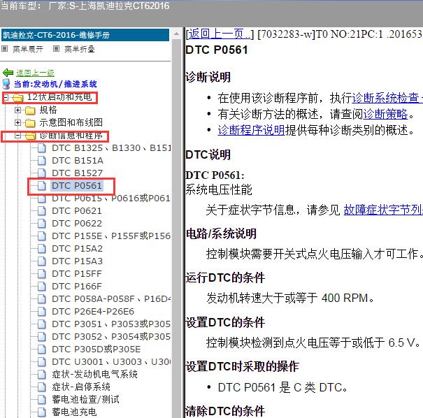423x418 pixels.
Task: Click the 当前:发动机/推进系统 label
Action: (x=55, y=84)
